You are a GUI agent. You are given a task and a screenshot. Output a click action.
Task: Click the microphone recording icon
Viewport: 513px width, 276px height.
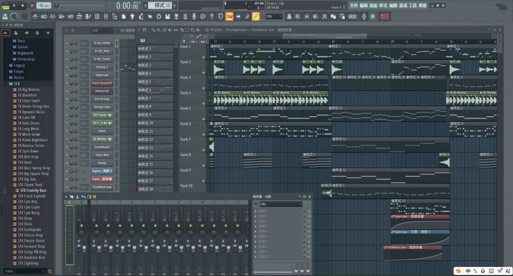[x=194, y=16]
